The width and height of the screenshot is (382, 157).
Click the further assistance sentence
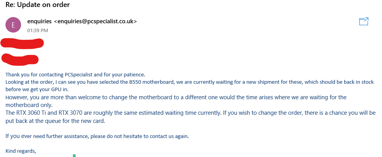click(97, 136)
